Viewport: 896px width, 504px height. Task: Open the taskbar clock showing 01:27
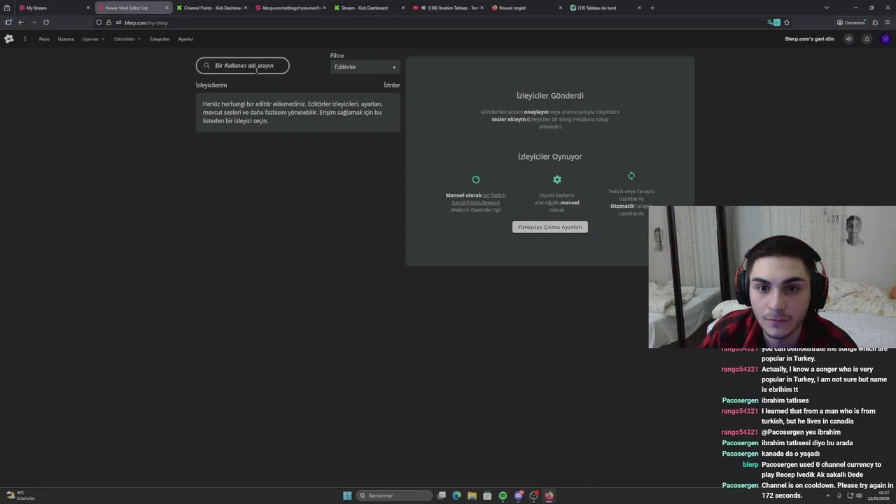(x=878, y=496)
